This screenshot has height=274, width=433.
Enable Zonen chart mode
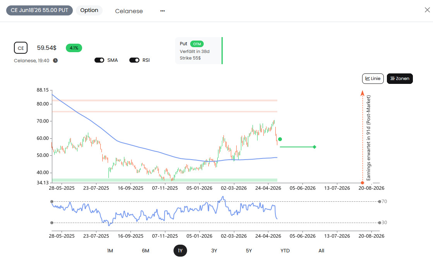tap(400, 78)
